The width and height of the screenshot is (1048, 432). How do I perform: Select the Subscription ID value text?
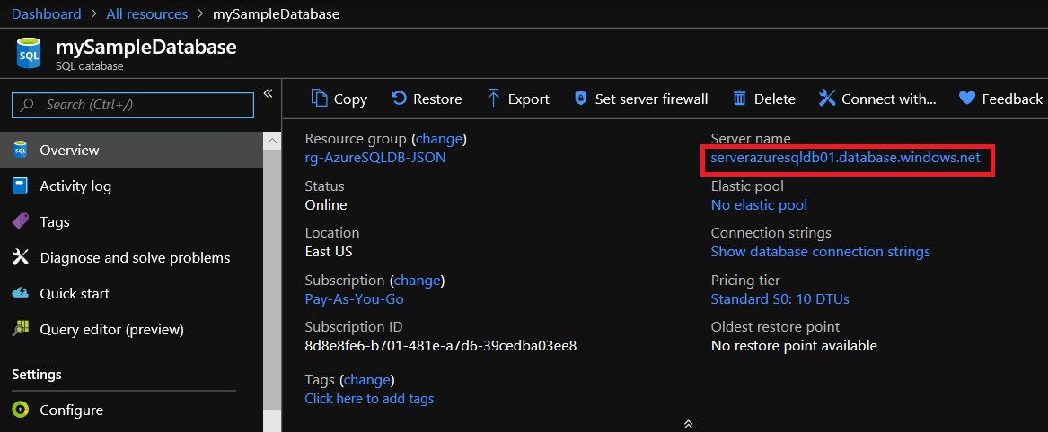[440, 346]
